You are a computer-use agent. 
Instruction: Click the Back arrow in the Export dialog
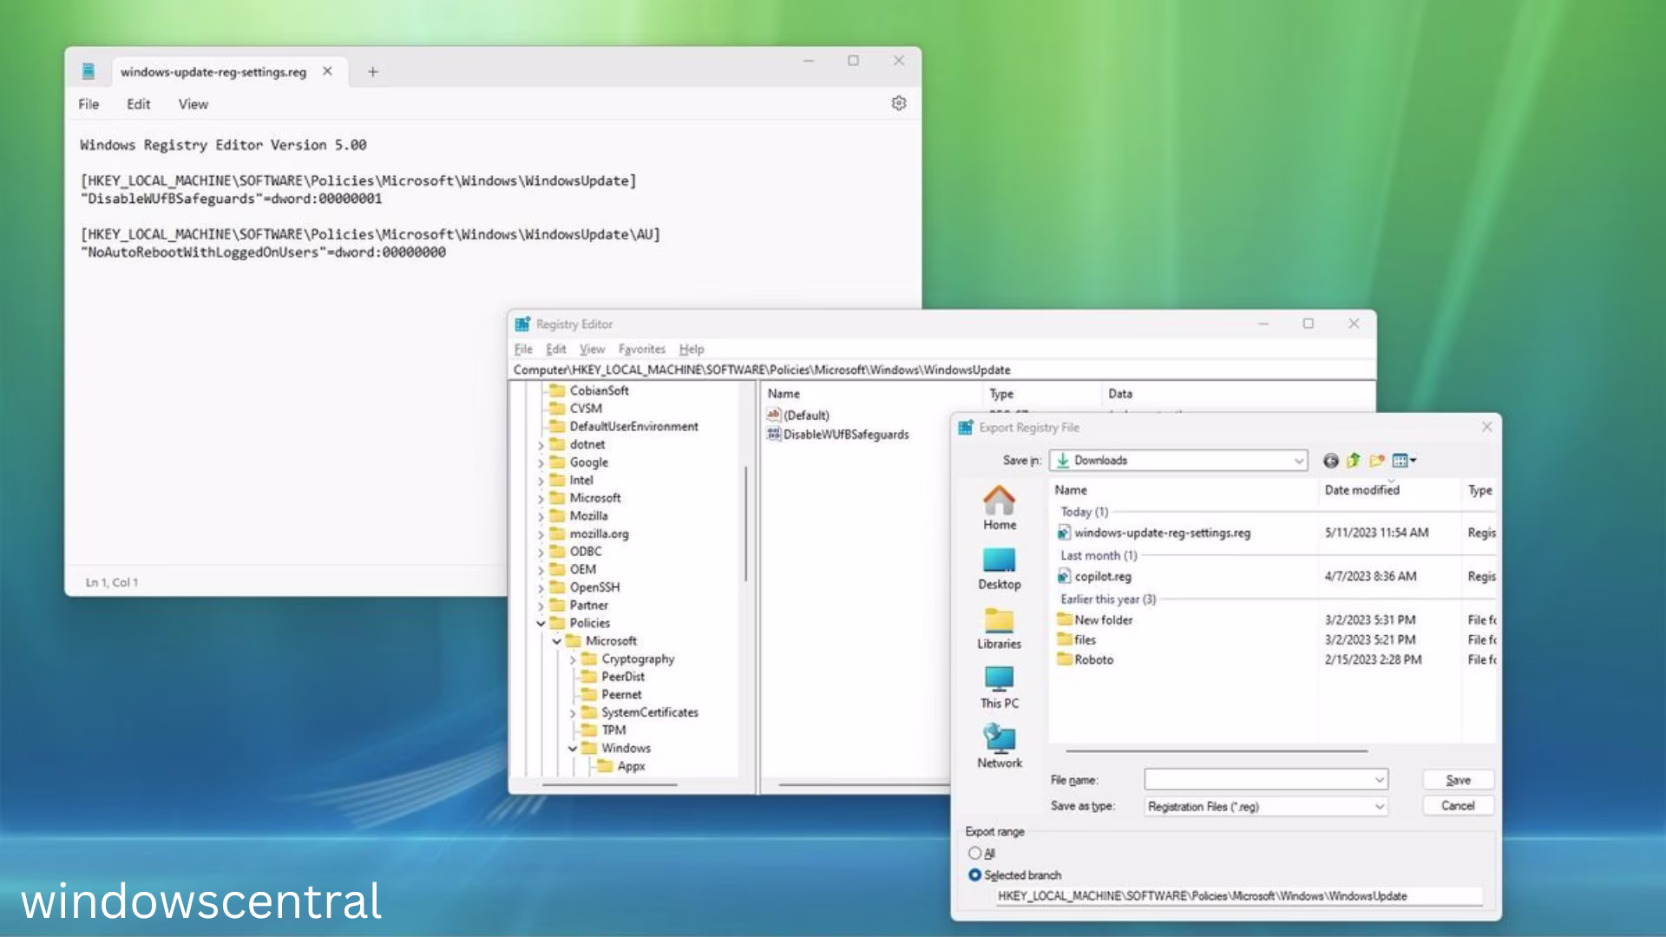1330,461
